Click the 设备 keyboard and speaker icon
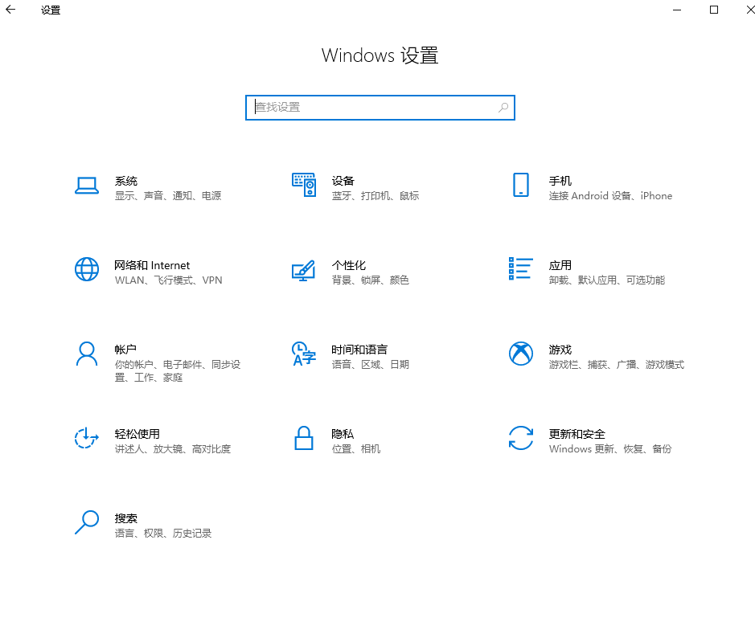 (x=304, y=185)
